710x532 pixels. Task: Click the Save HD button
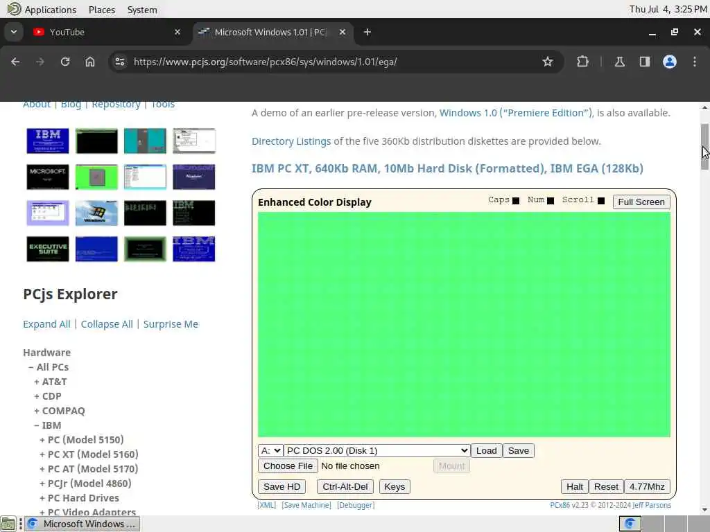coord(282,487)
